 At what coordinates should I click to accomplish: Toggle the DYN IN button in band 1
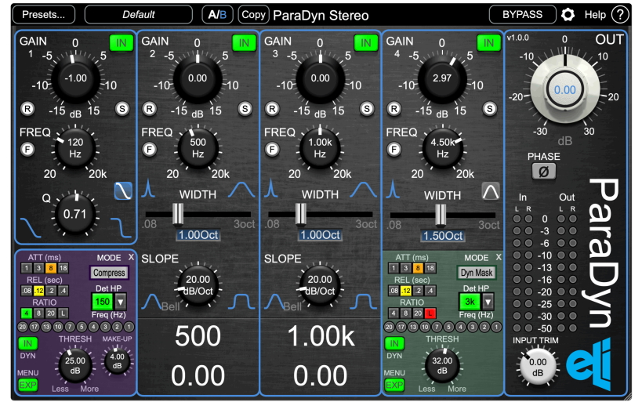[x=28, y=343]
